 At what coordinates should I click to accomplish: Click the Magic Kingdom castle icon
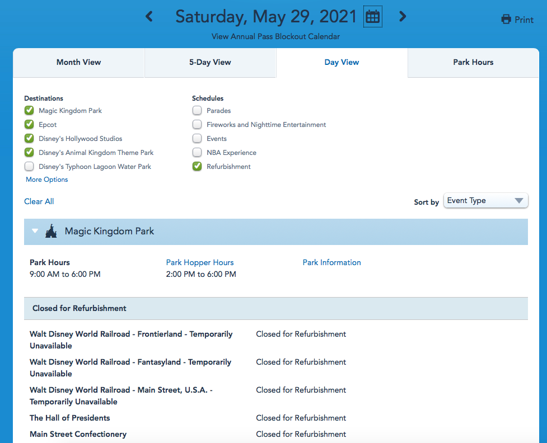51,232
